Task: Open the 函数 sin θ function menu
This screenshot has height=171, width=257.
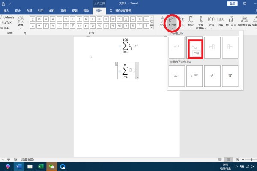Action: coord(221,21)
